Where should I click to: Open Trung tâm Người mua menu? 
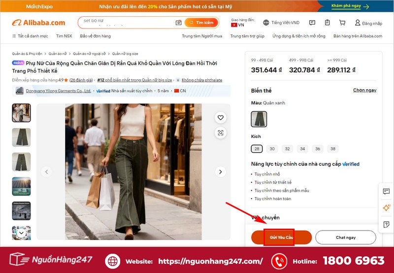click(202, 36)
